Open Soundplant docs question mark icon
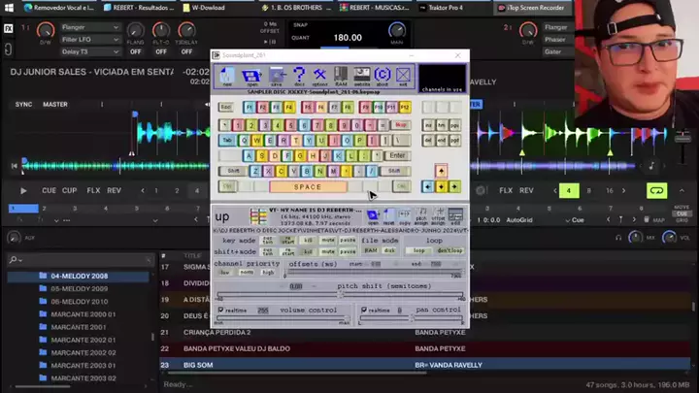The height and width of the screenshot is (393, 699). click(299, 76)
